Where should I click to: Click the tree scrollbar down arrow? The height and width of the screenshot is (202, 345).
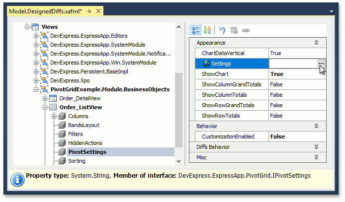pyautogui.click(x=178, y=161)
